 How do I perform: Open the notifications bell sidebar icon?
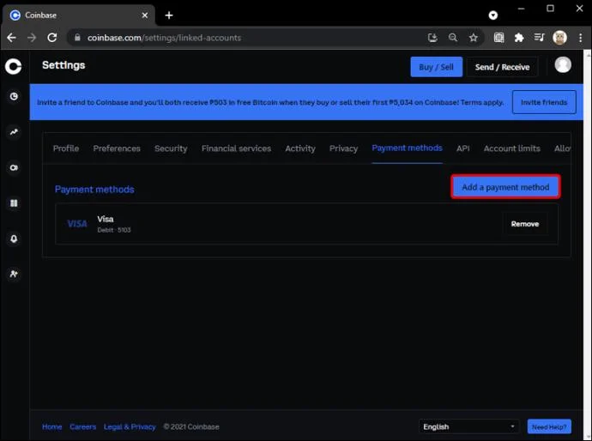point(14,239)
